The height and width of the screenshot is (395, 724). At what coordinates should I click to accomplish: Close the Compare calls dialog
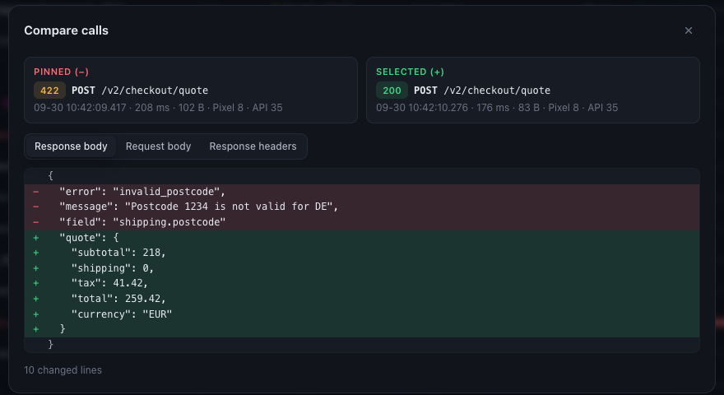click(688, 30)
